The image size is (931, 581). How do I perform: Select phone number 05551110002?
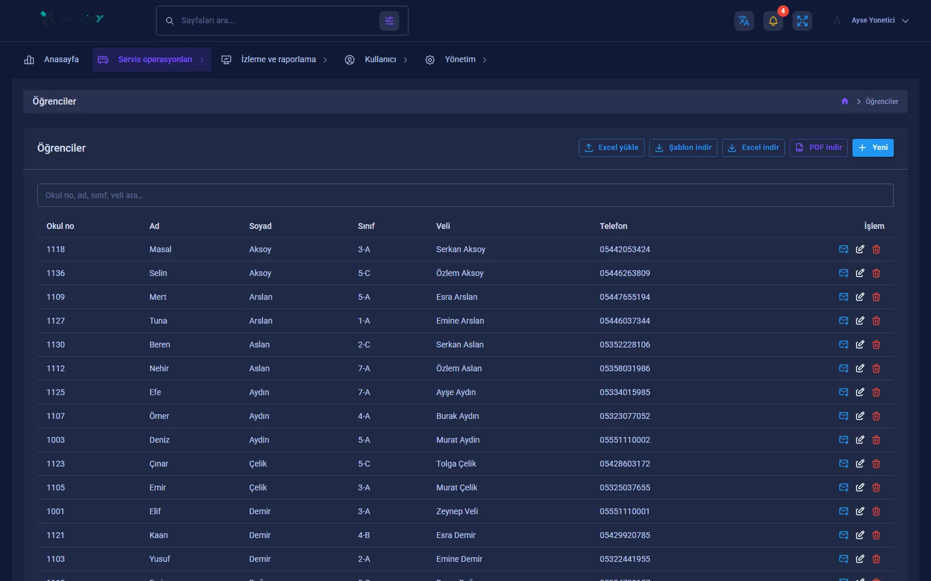[625, 440]
